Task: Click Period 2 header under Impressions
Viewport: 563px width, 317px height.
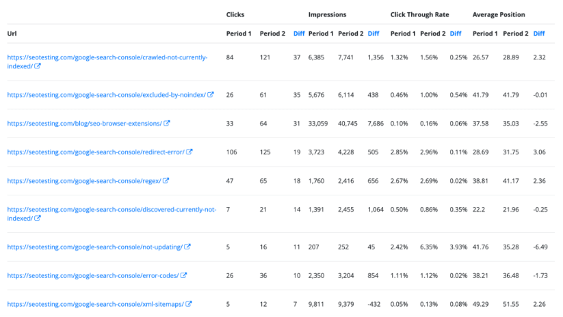Action: pyautogui.click(x=350, y=33)
